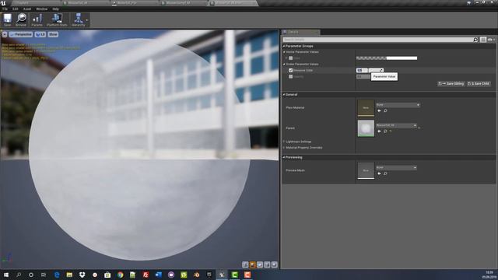This screenshot has width=498, height=280.
Task: Click the Save Child button
Action: pos(479,83)
